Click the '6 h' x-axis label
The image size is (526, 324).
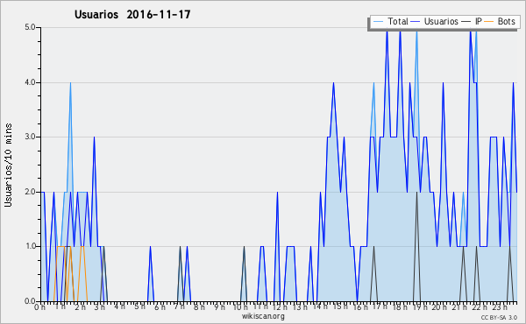(x=160, y=306)
